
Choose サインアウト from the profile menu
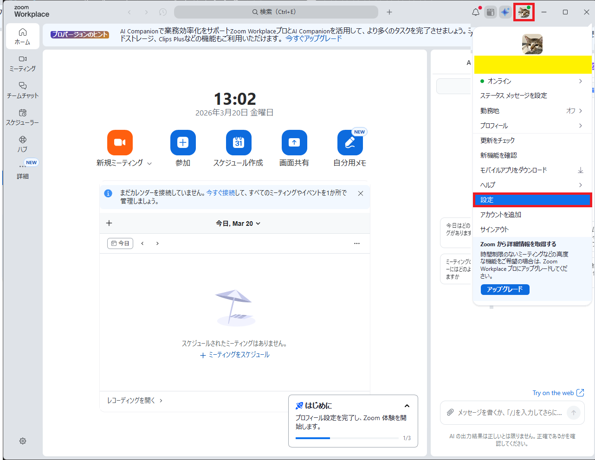pos(495,230)
